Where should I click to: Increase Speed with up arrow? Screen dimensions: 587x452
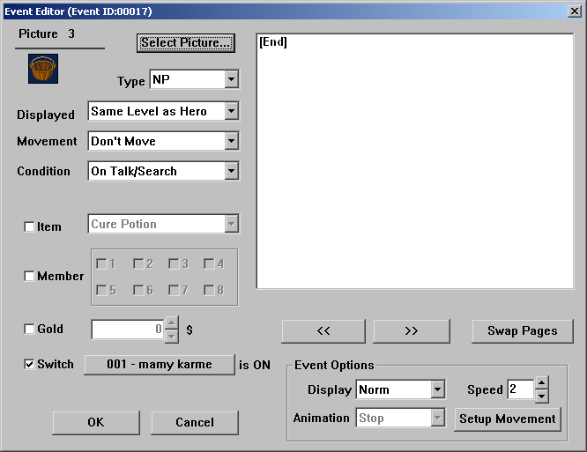click(542, 382)
